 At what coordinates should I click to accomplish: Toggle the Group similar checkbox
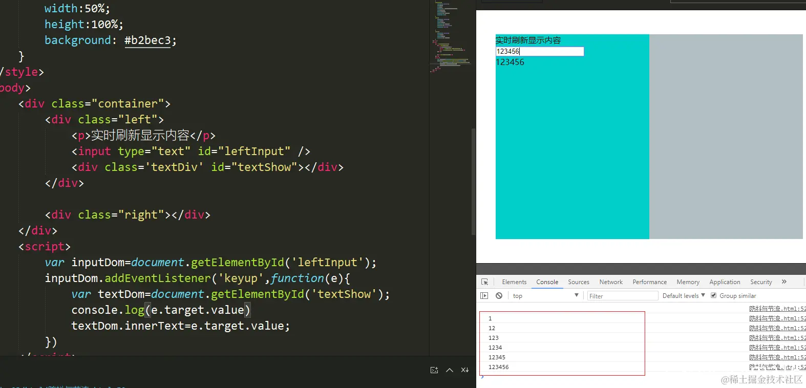pos(713,295)
